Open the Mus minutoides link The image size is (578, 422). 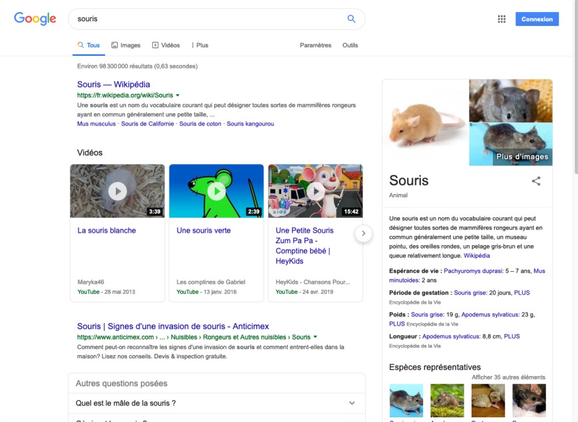click(467, 275)
